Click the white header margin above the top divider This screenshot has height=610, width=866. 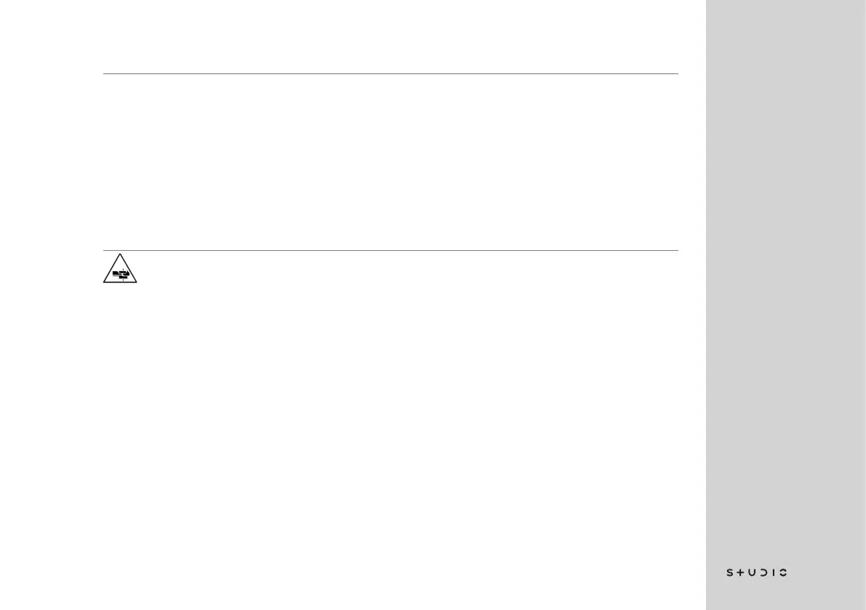coord(390,36)
